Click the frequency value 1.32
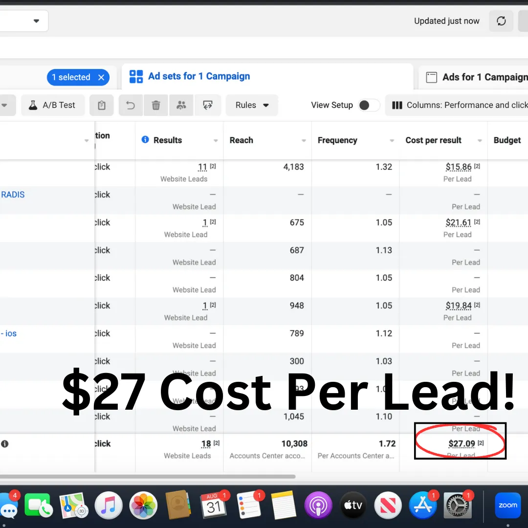This screenshot has height=528, width=528. (x=384, y=167)
